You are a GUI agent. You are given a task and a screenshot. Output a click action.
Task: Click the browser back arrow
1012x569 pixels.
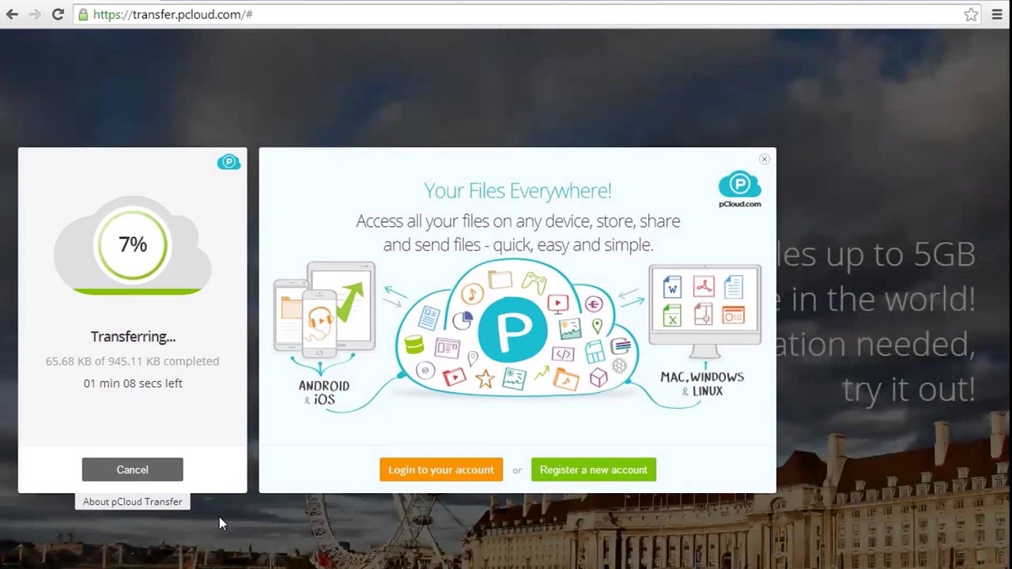12,14
